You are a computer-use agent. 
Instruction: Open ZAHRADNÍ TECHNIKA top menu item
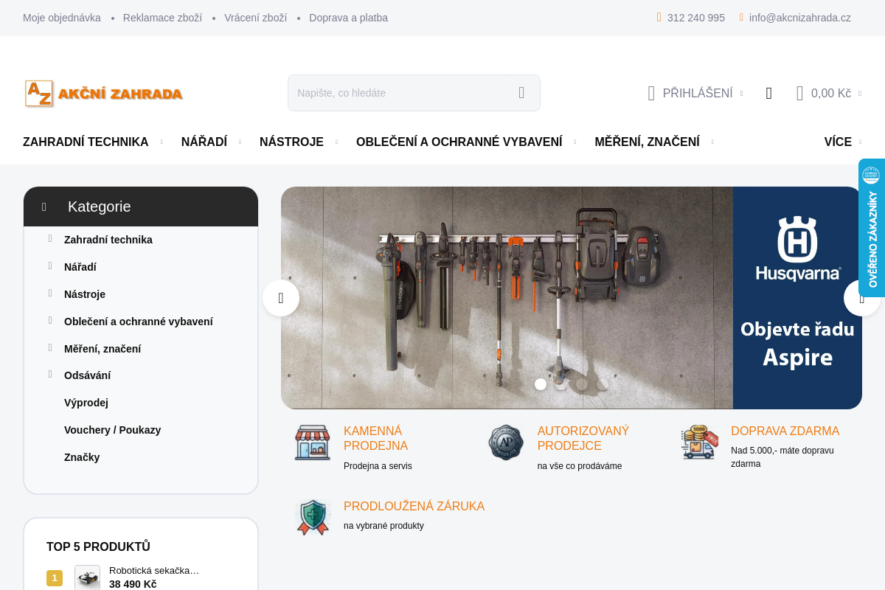coord(86,142)
